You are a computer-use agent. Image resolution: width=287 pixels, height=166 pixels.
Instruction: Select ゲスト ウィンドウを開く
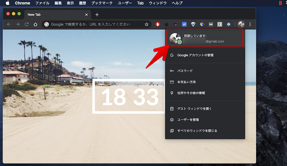[194, 109]
